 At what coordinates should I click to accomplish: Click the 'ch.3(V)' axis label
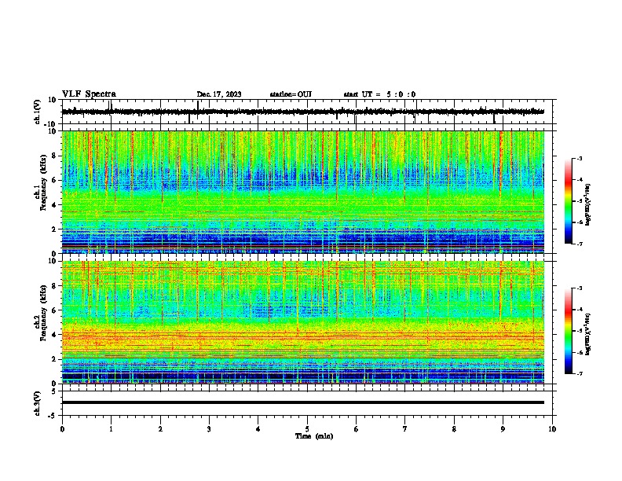[38, 403]
